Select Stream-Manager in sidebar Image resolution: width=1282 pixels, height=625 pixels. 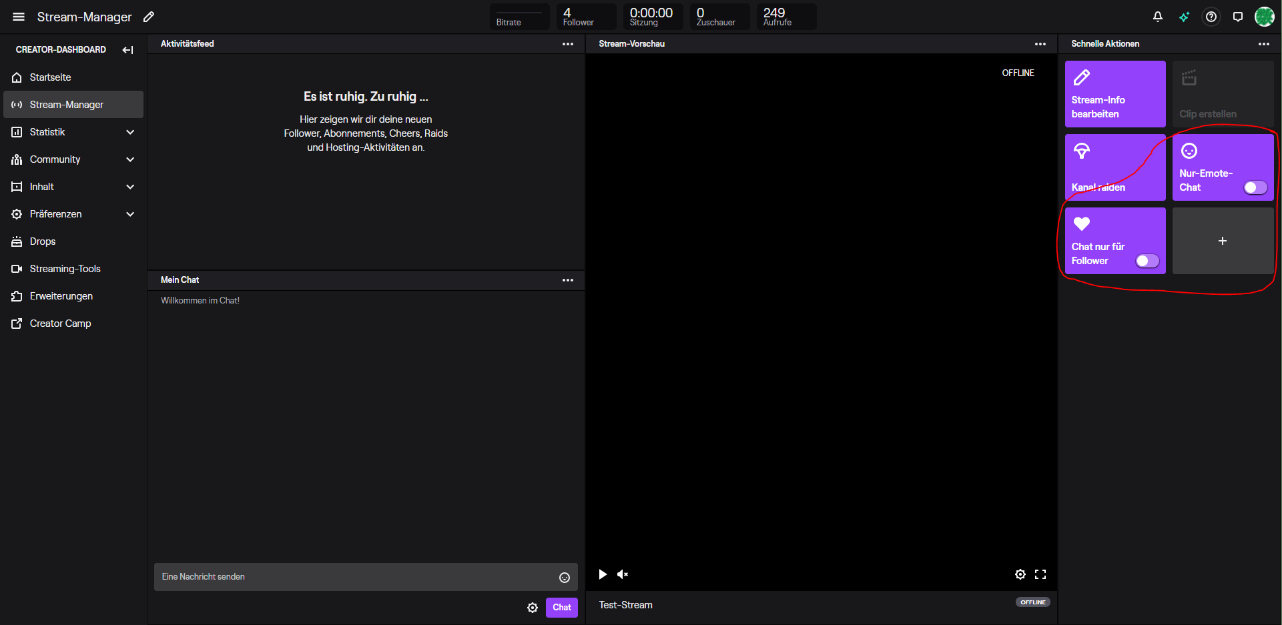(73, 105)
